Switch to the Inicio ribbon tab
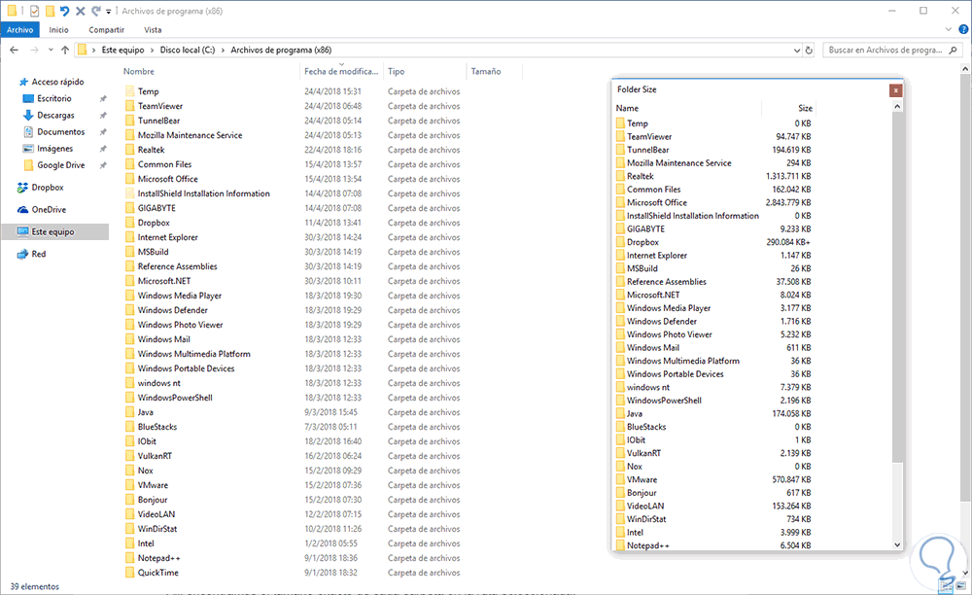The width and height of the screenshot is (972, 595). (59, 30)
